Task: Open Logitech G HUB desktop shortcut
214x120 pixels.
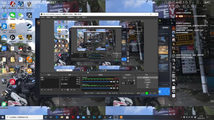Action: point(12,39)
